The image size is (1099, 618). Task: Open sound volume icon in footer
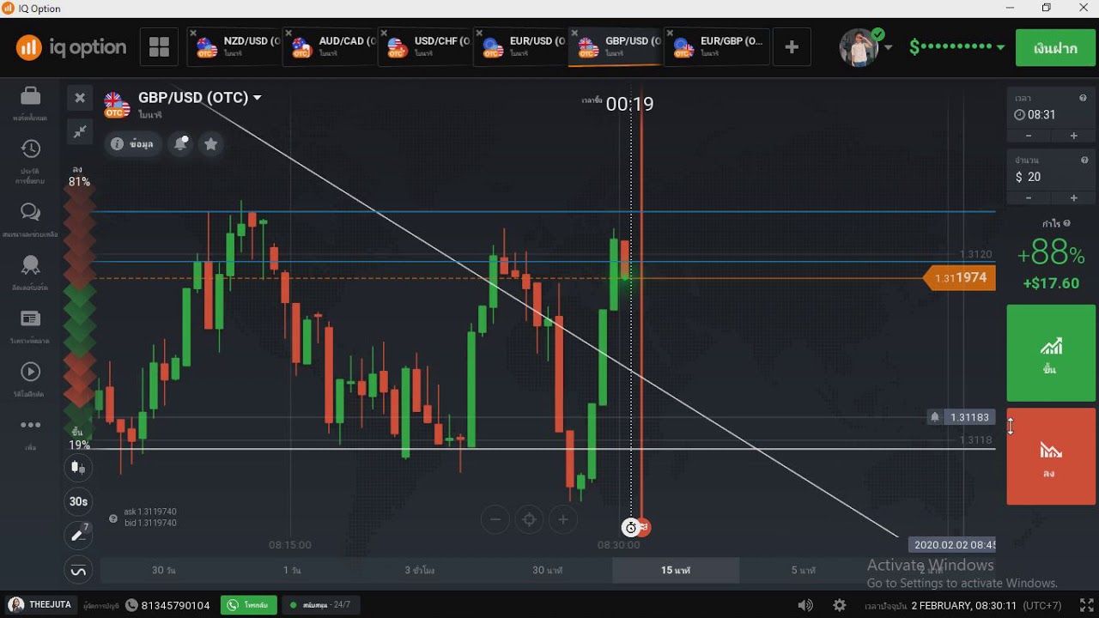coord(805,605)
